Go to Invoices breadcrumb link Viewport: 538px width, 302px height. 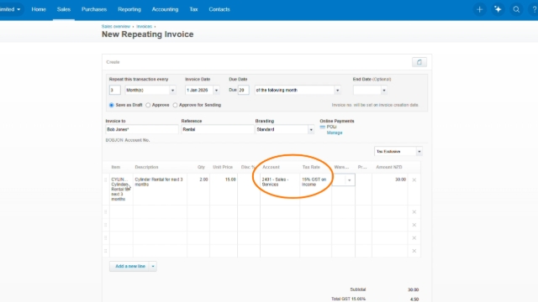144,26
